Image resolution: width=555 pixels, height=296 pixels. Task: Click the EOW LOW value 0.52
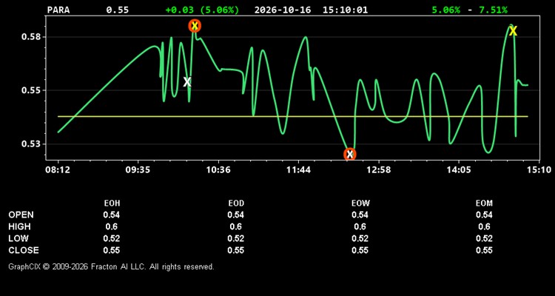[x=360, y=238]
